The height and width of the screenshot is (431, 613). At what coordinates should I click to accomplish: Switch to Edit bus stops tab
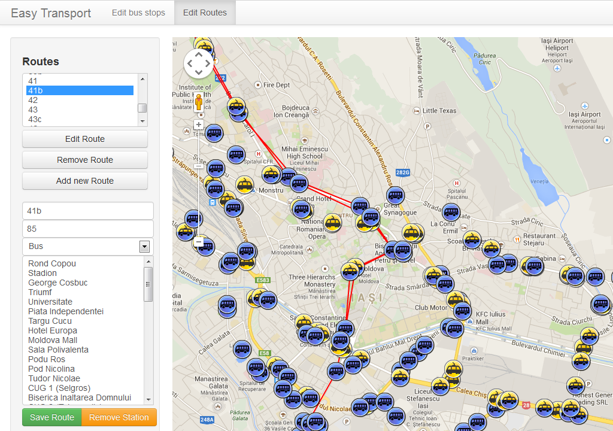138,13
